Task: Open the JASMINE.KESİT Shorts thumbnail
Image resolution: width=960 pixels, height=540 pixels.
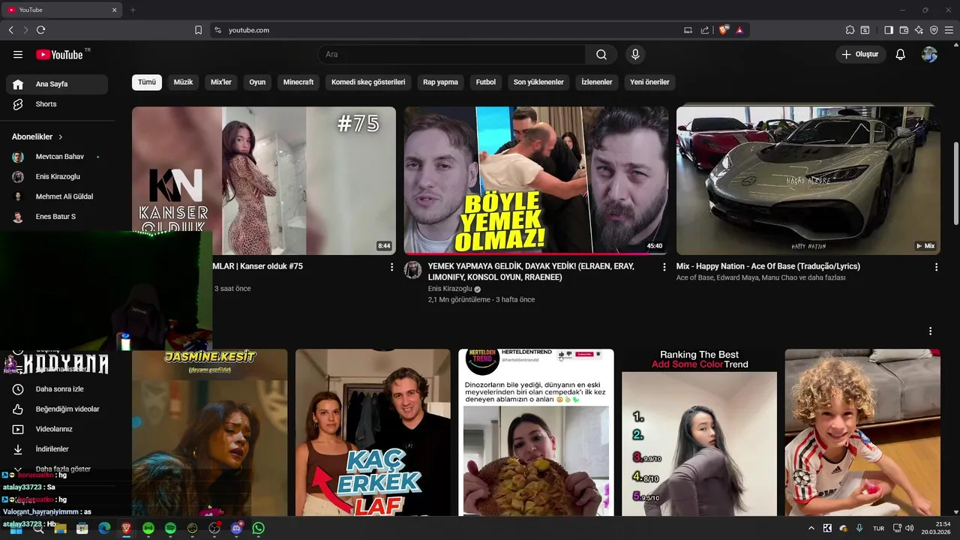Action: tap(209, 432)
